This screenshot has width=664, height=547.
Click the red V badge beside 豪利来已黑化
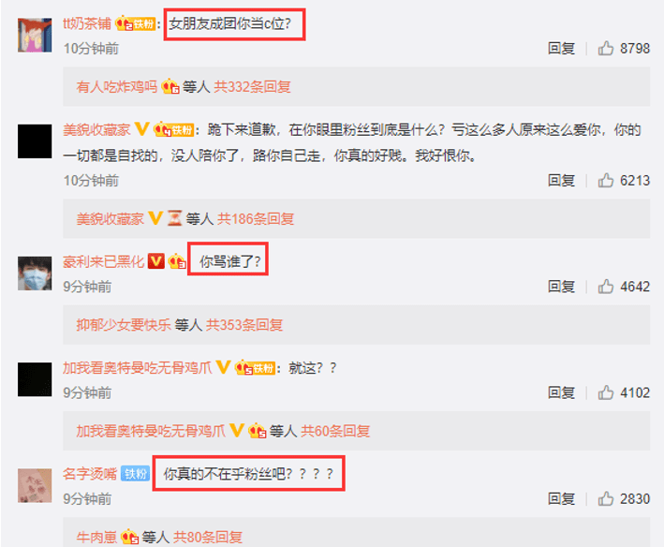tap(155, 261)
